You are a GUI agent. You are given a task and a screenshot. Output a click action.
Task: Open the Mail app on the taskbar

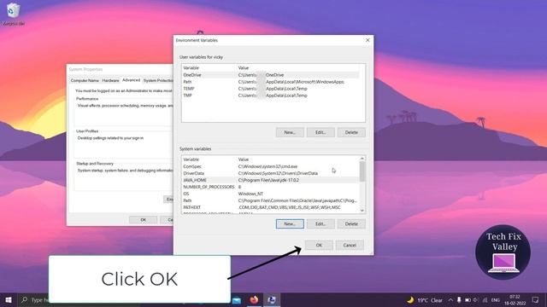click(x=237, y=300)
